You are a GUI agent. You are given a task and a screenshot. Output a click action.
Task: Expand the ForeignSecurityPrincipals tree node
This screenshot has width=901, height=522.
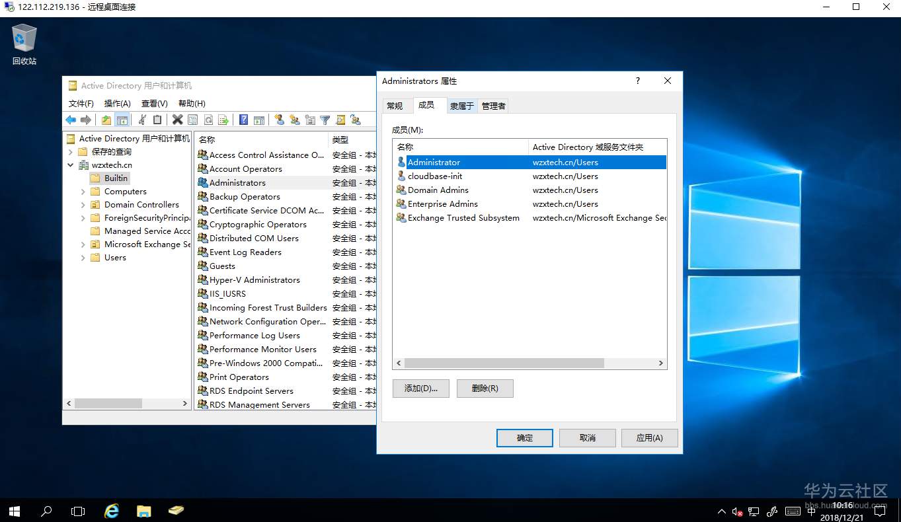(83, 218)
